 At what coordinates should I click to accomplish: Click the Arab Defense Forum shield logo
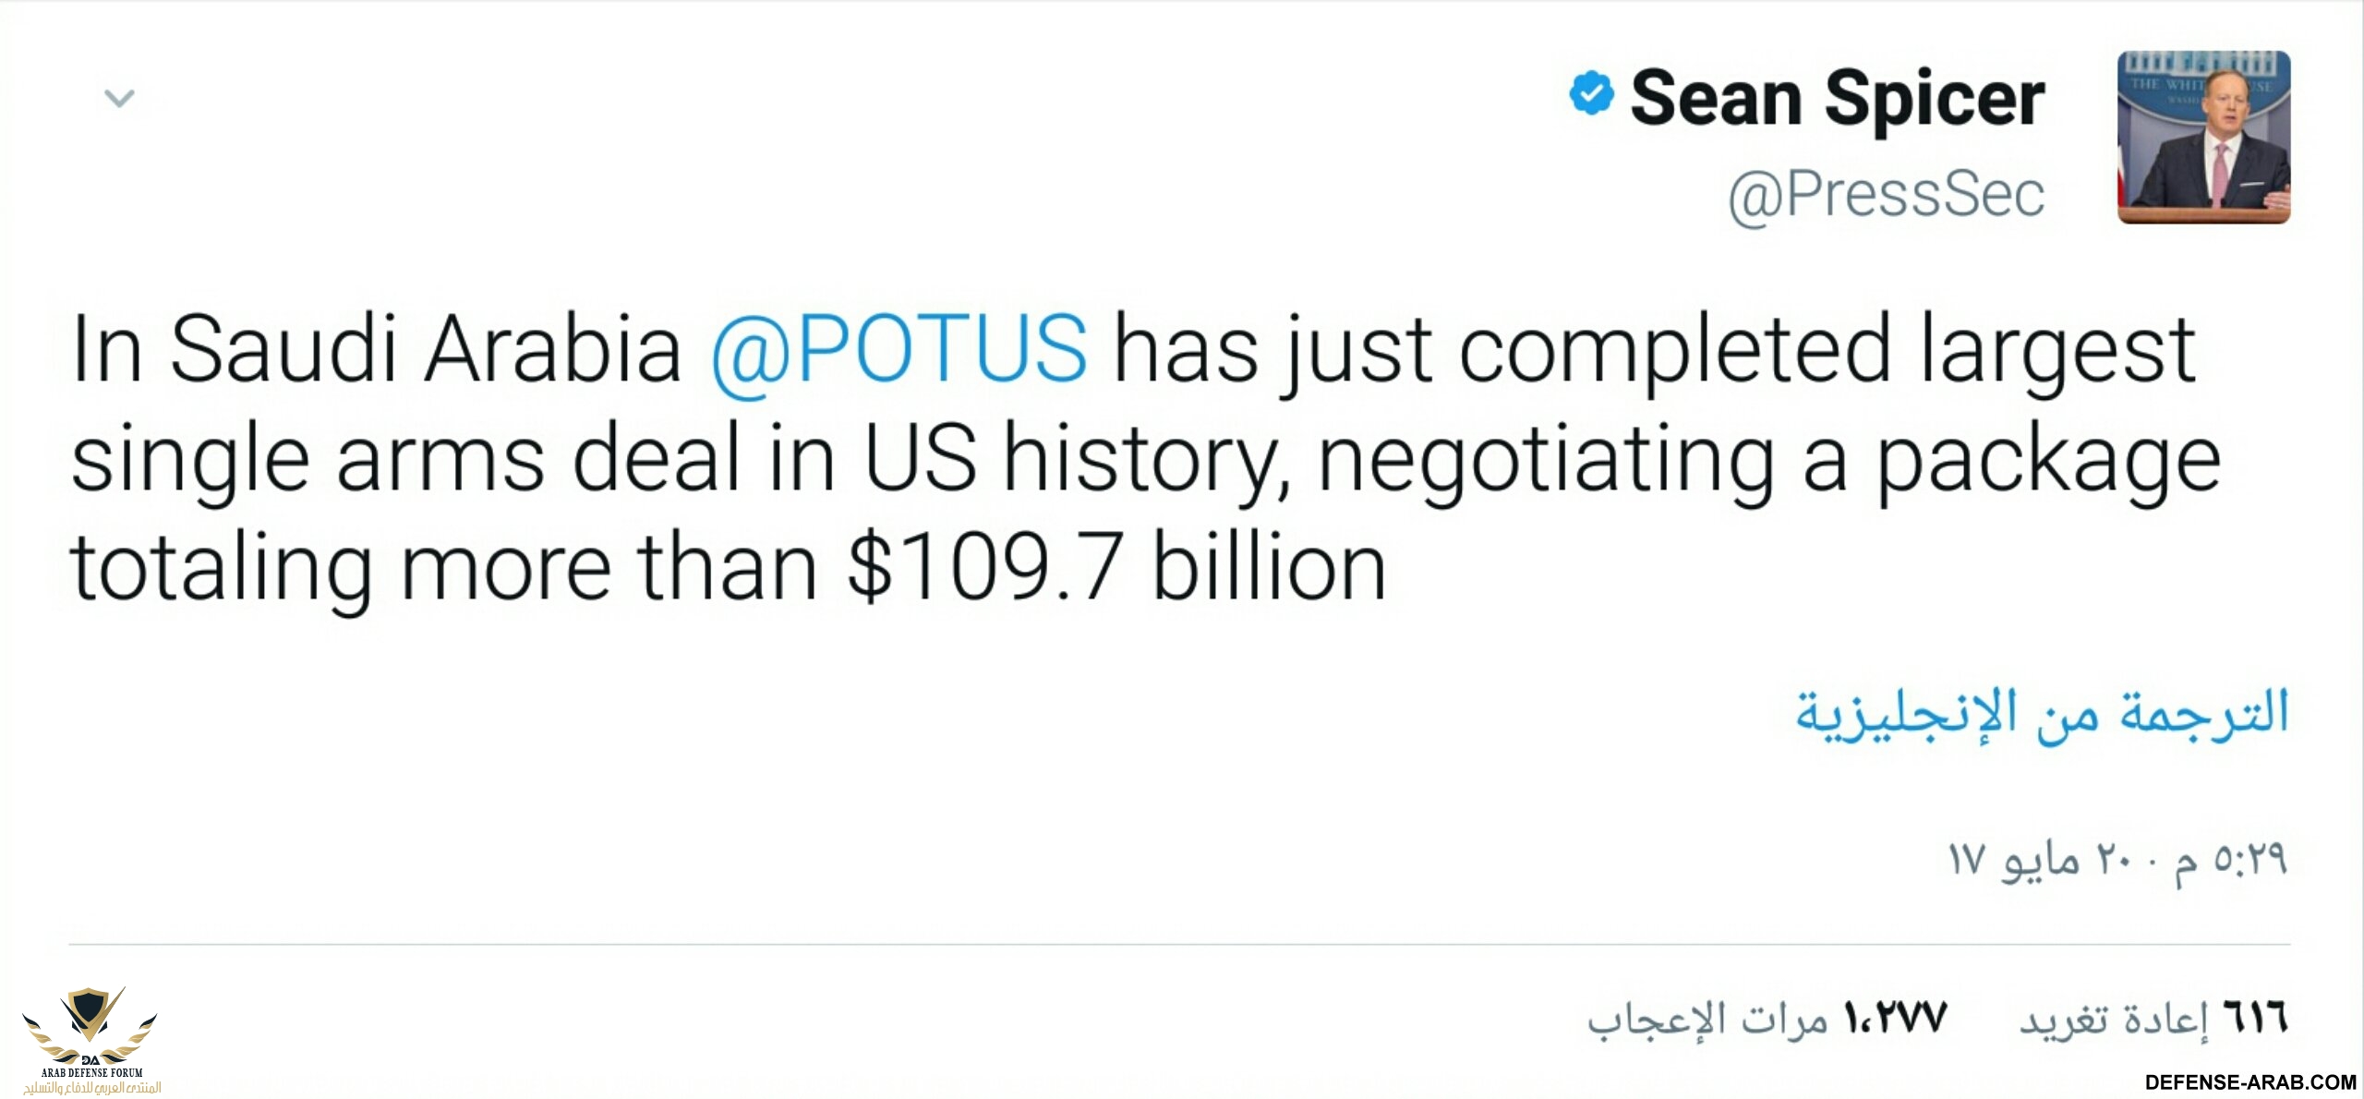(x=90, y=1020)
